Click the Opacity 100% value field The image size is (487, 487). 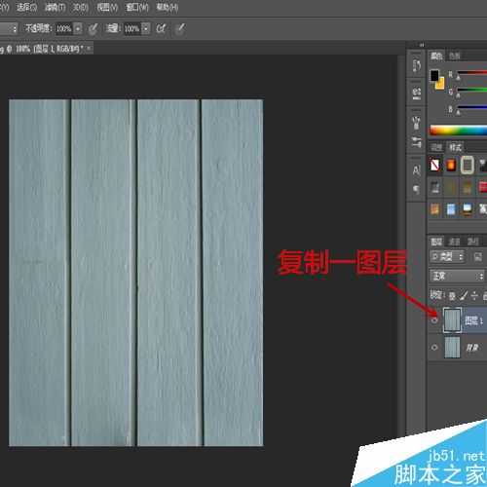(x=64, y=29)
